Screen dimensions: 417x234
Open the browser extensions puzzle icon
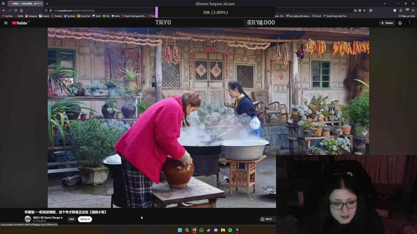point(401,10)
